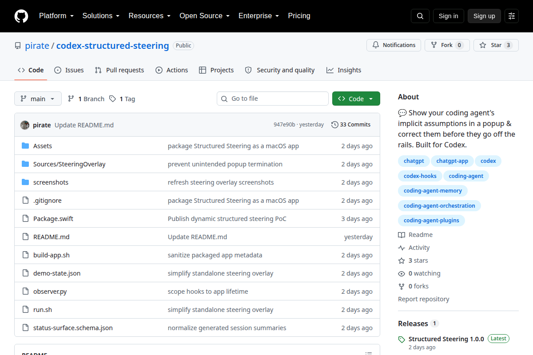Go to the GitHub homepage logo
This screenshot has height=355, width=533.
pyautogui.click(x=21, y=16)
